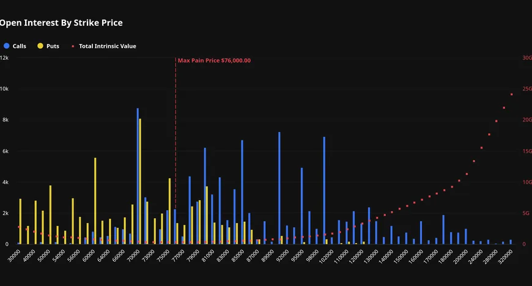The image size is (532, 286).
Task: Click the 200000 strike axis label
Action: coord(460,256)
